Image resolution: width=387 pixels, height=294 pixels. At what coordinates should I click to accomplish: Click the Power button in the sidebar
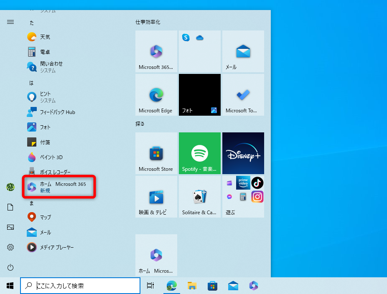[10, 267]
